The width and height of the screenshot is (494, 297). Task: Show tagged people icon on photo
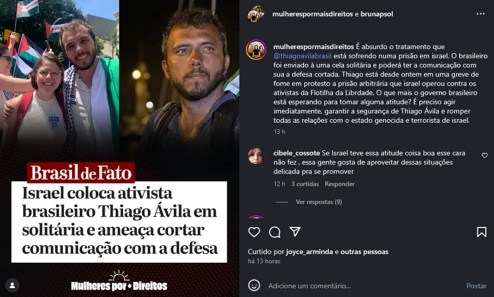[12, 285]
